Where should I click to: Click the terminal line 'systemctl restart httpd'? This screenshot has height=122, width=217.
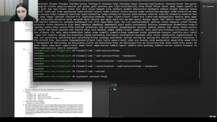pos(92,77)
